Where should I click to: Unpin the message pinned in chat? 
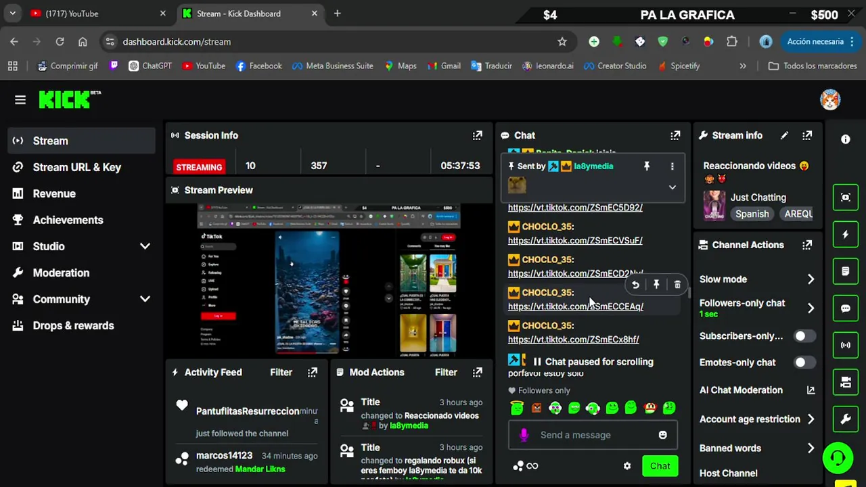pos(647,166)
